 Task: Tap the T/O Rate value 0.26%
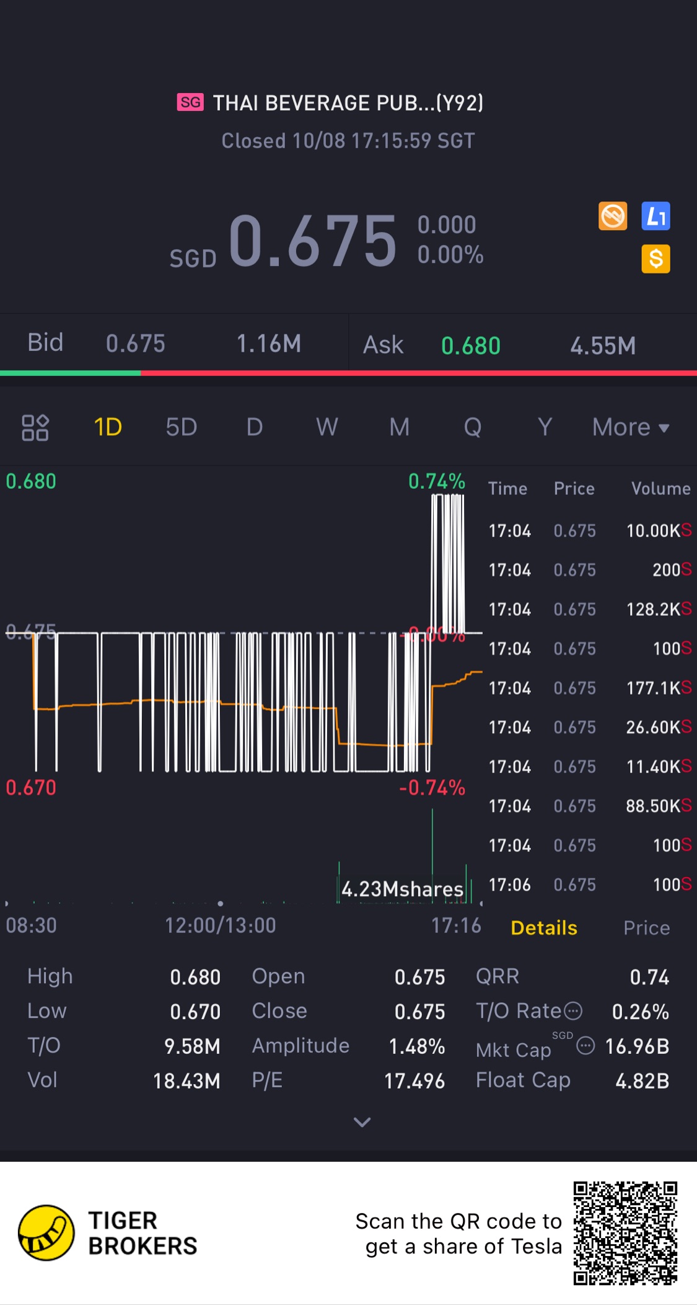[641, 1012]
